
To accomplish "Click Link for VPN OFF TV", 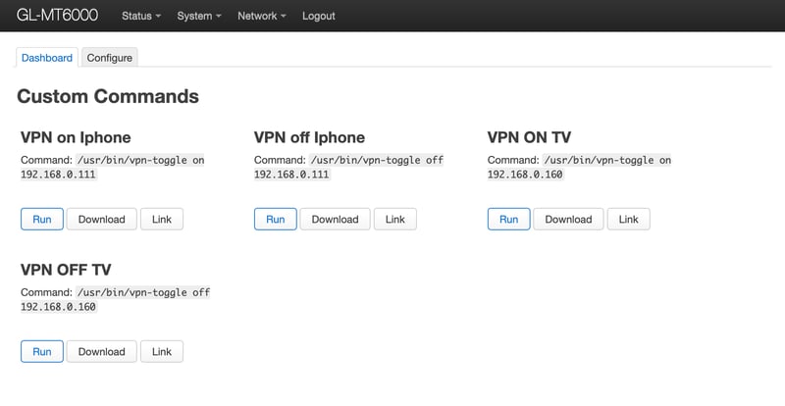I will click(162, 351).
